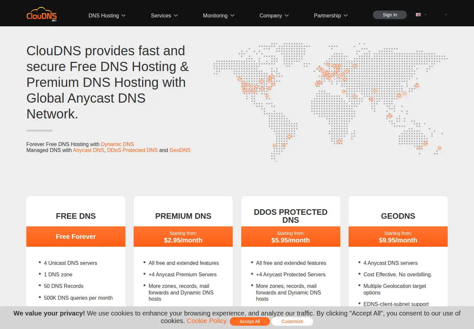Select the GEODNS plan heading
The image size is (474, 329).
pyautogui.click(x=398, y=216)
